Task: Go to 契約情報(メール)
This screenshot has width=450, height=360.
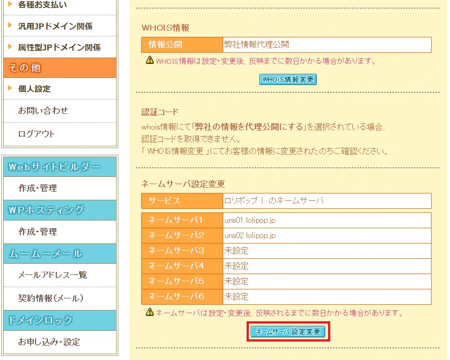Action: (50, 298)
